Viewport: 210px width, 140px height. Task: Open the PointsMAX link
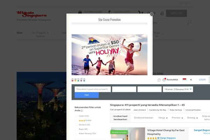(x=172, y=80)
